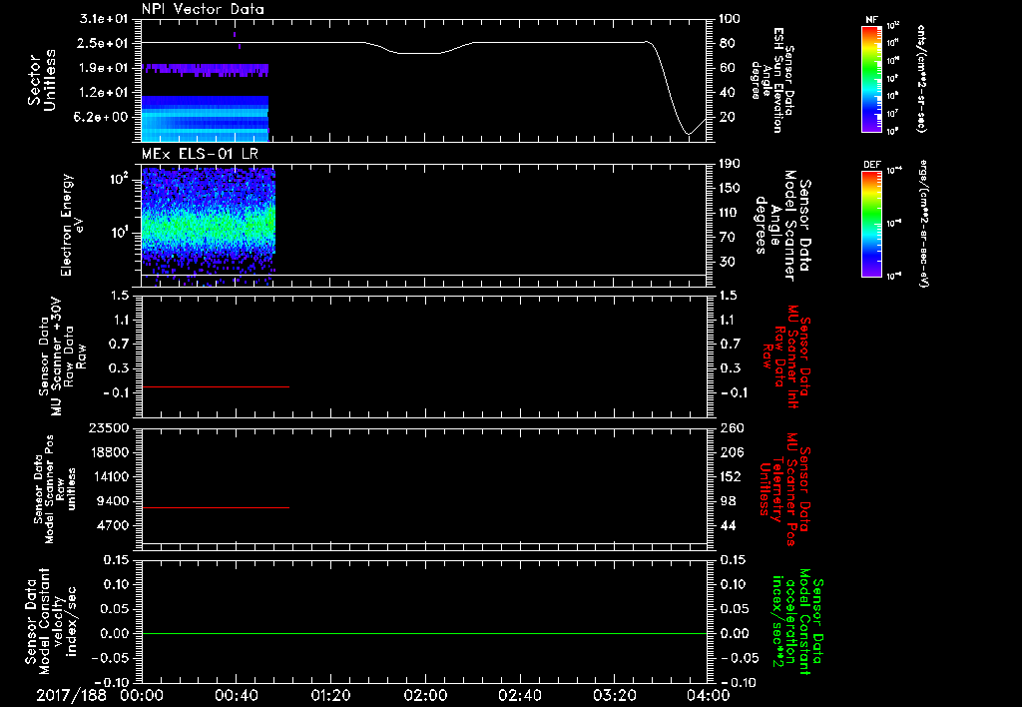Click the '01:20' time tick label
Screen dimensions: 1022x707
click(x=330, y=695)
